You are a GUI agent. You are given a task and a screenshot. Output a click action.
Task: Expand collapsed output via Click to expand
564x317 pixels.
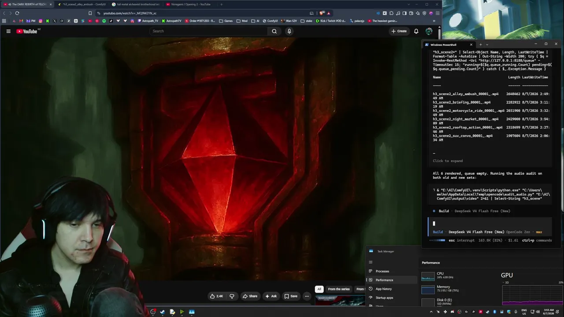pos(448,161)
